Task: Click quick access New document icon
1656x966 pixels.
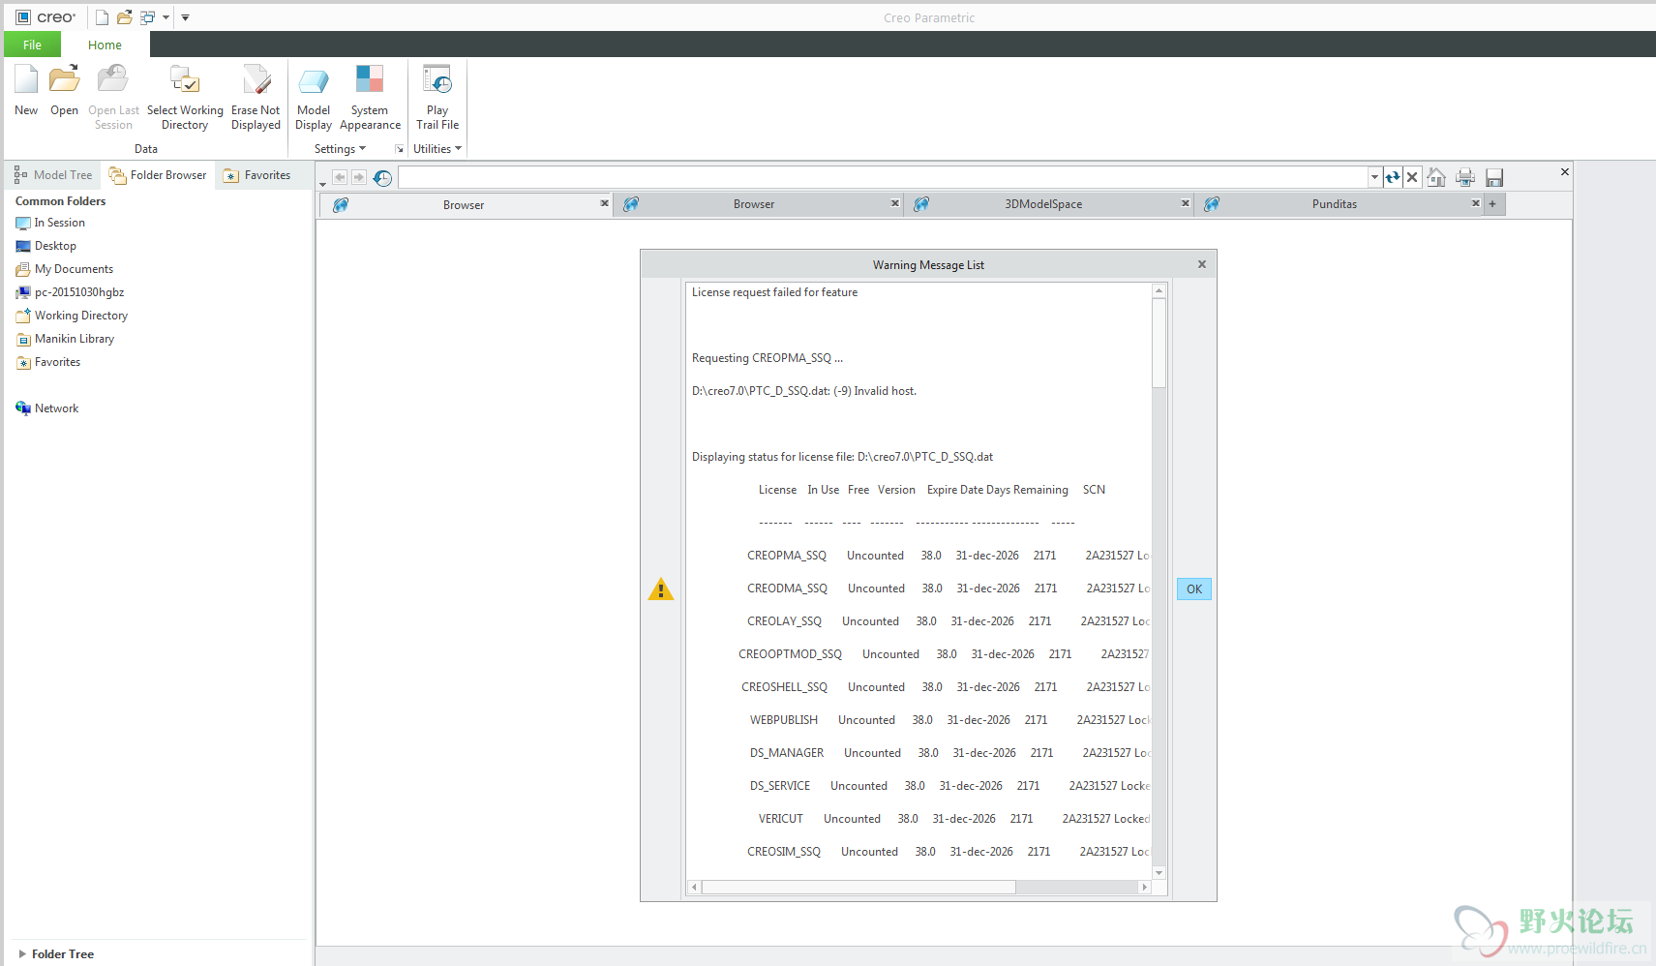Action: pos(102,17)
